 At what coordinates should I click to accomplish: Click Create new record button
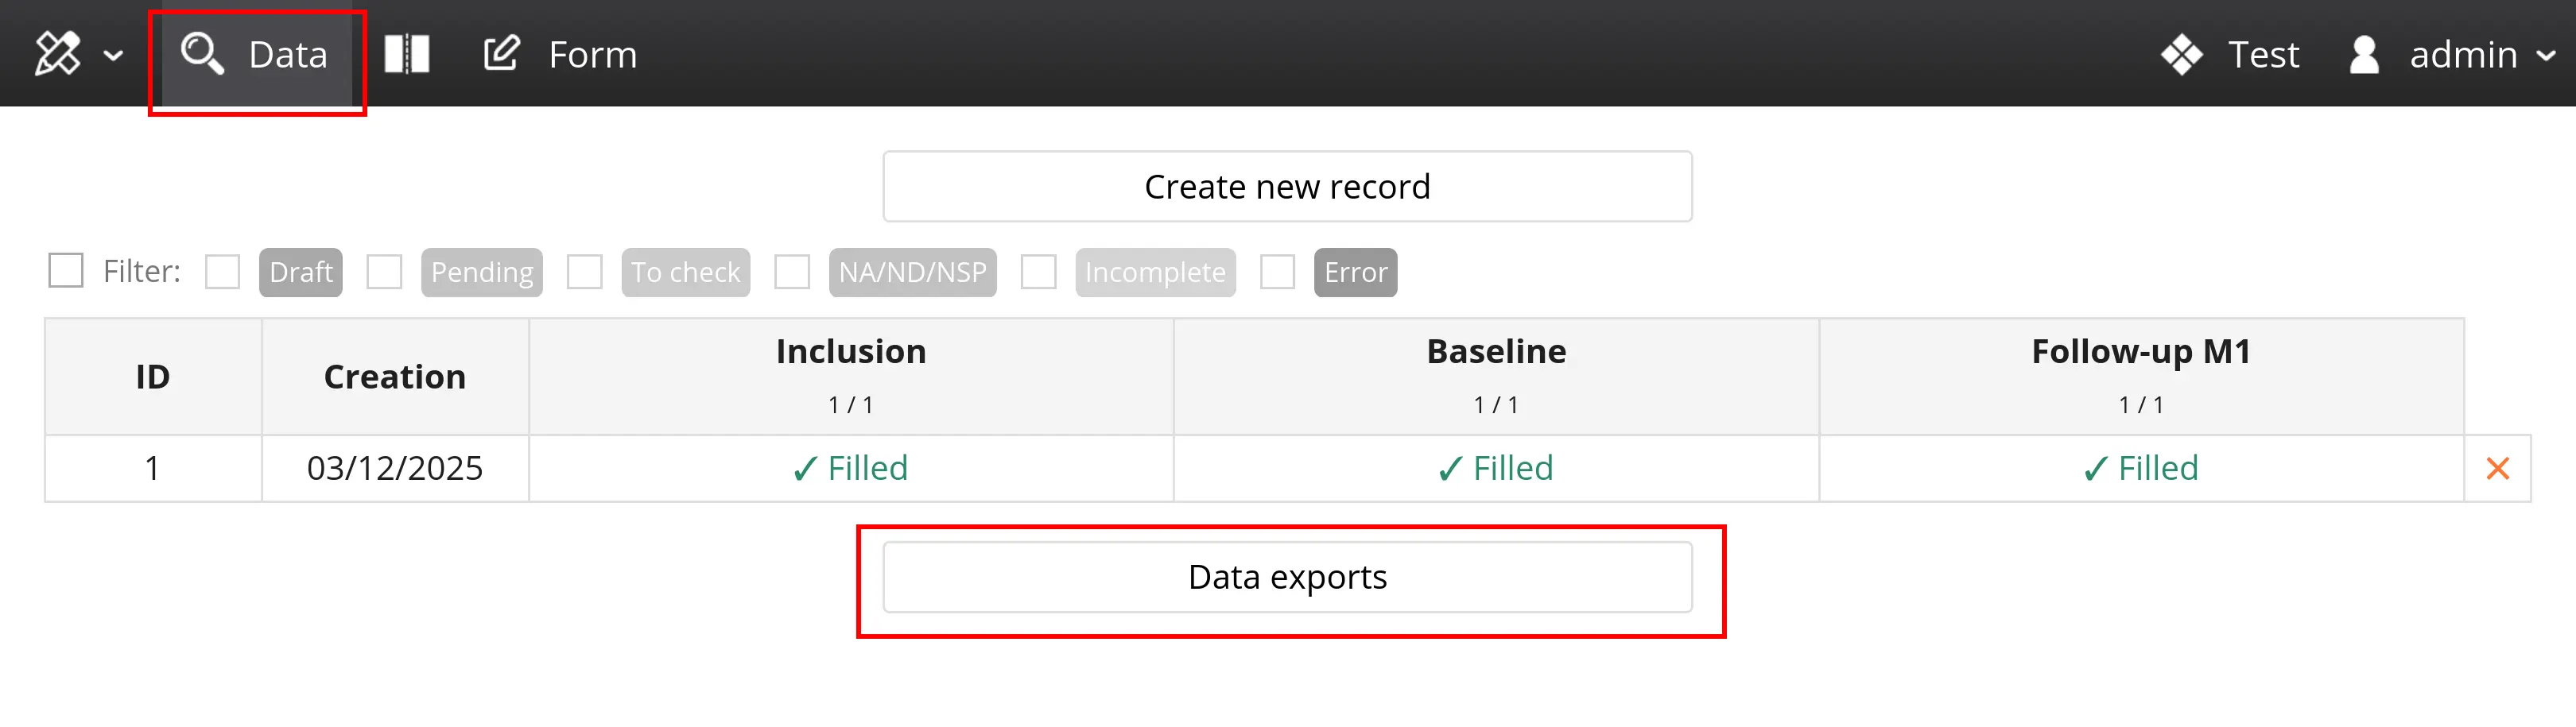point(1287,187)
